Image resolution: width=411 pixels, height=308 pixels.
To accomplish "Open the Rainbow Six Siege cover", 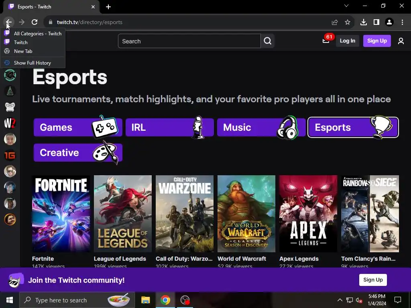I will point(370,214).
